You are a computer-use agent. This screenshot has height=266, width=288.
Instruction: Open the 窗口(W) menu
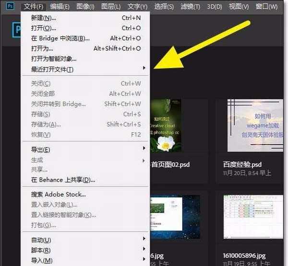click(x=266, y=7)
